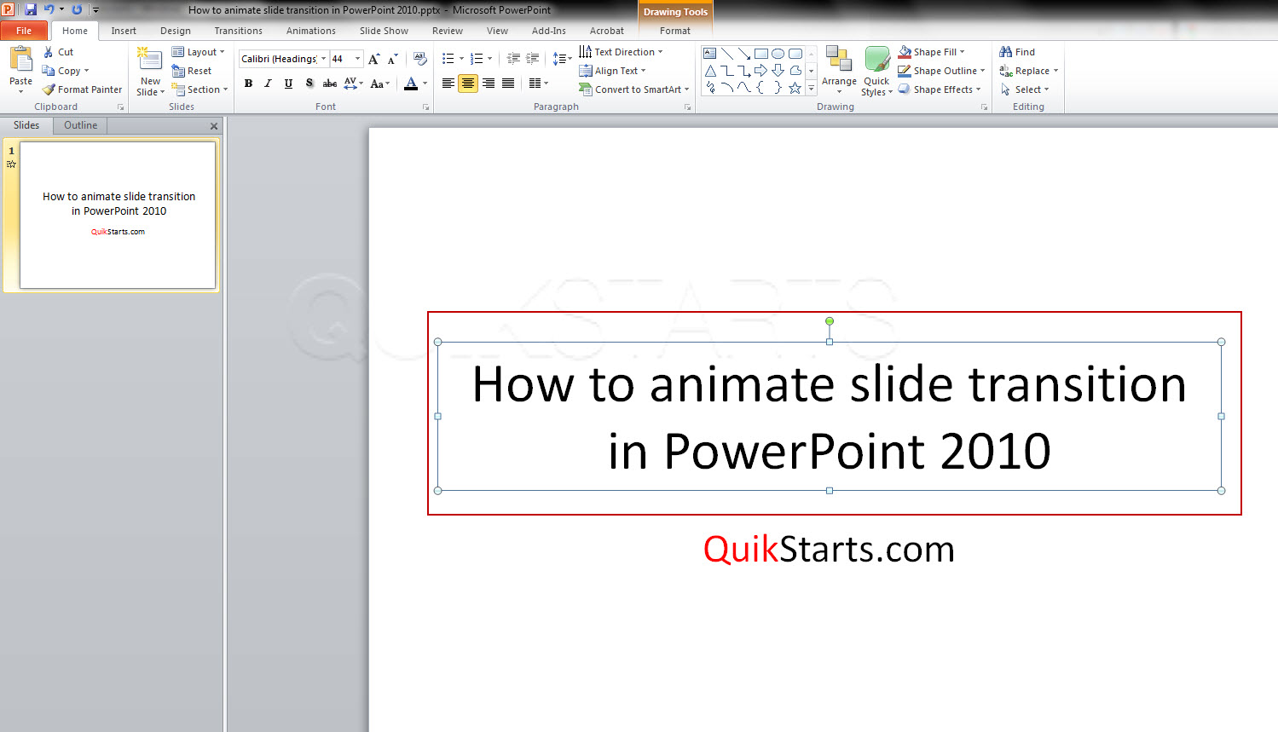1278x732 pixels.
Task: Select the scribble freeform shape
Action: coord(709,87)
